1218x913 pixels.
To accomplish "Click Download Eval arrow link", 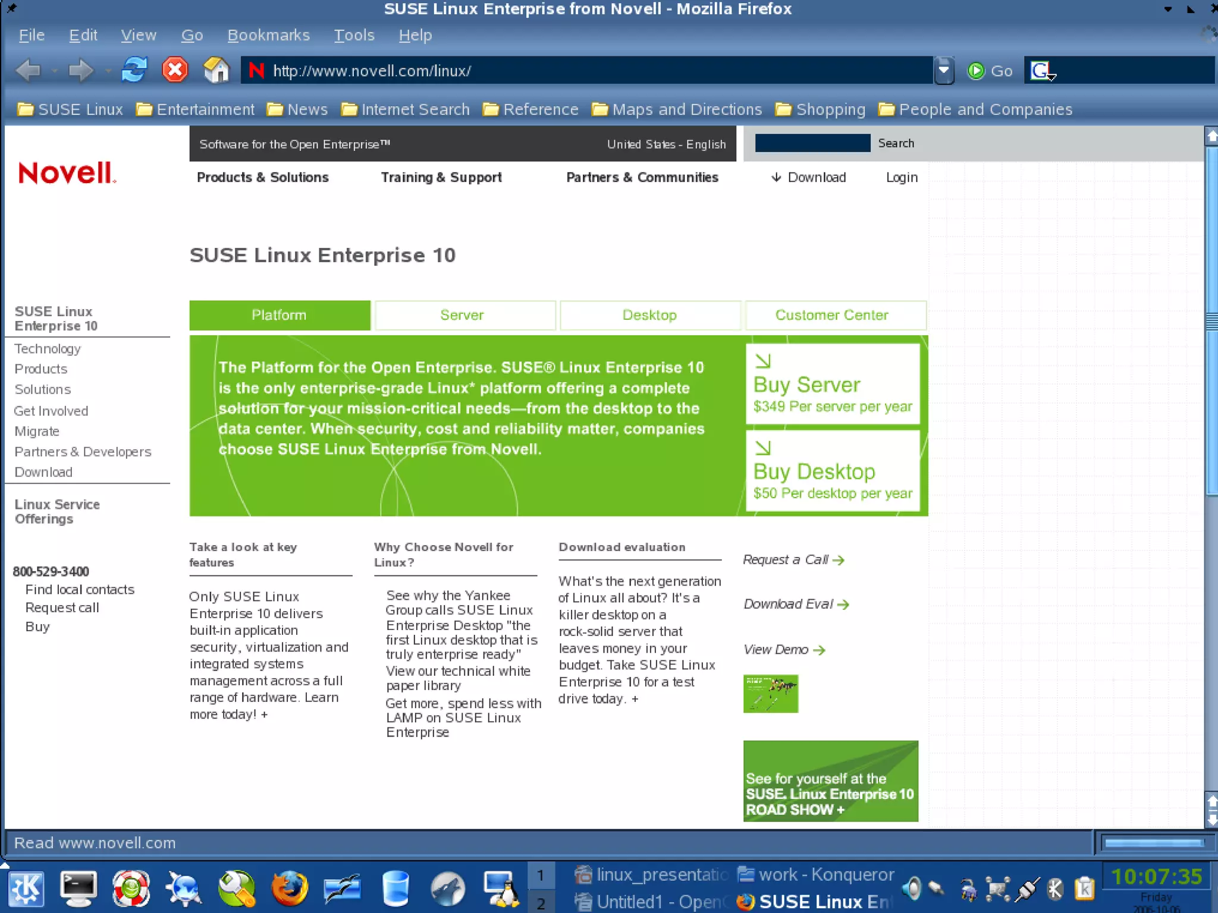I will [796, 605].
